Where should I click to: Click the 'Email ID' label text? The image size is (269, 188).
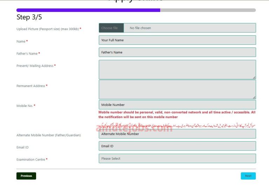pyautogui.click(x=22, y=147)
